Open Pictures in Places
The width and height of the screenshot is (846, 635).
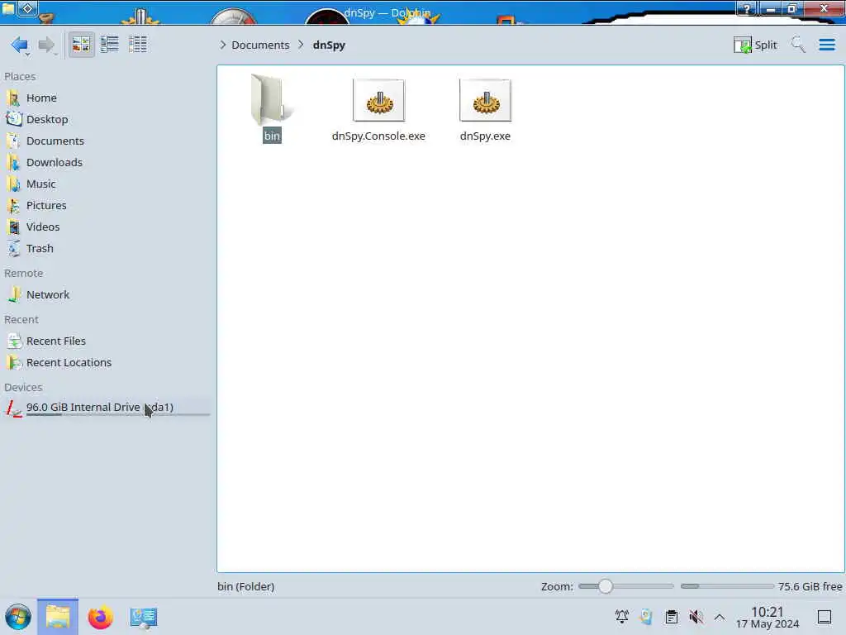tap(106, 206)
